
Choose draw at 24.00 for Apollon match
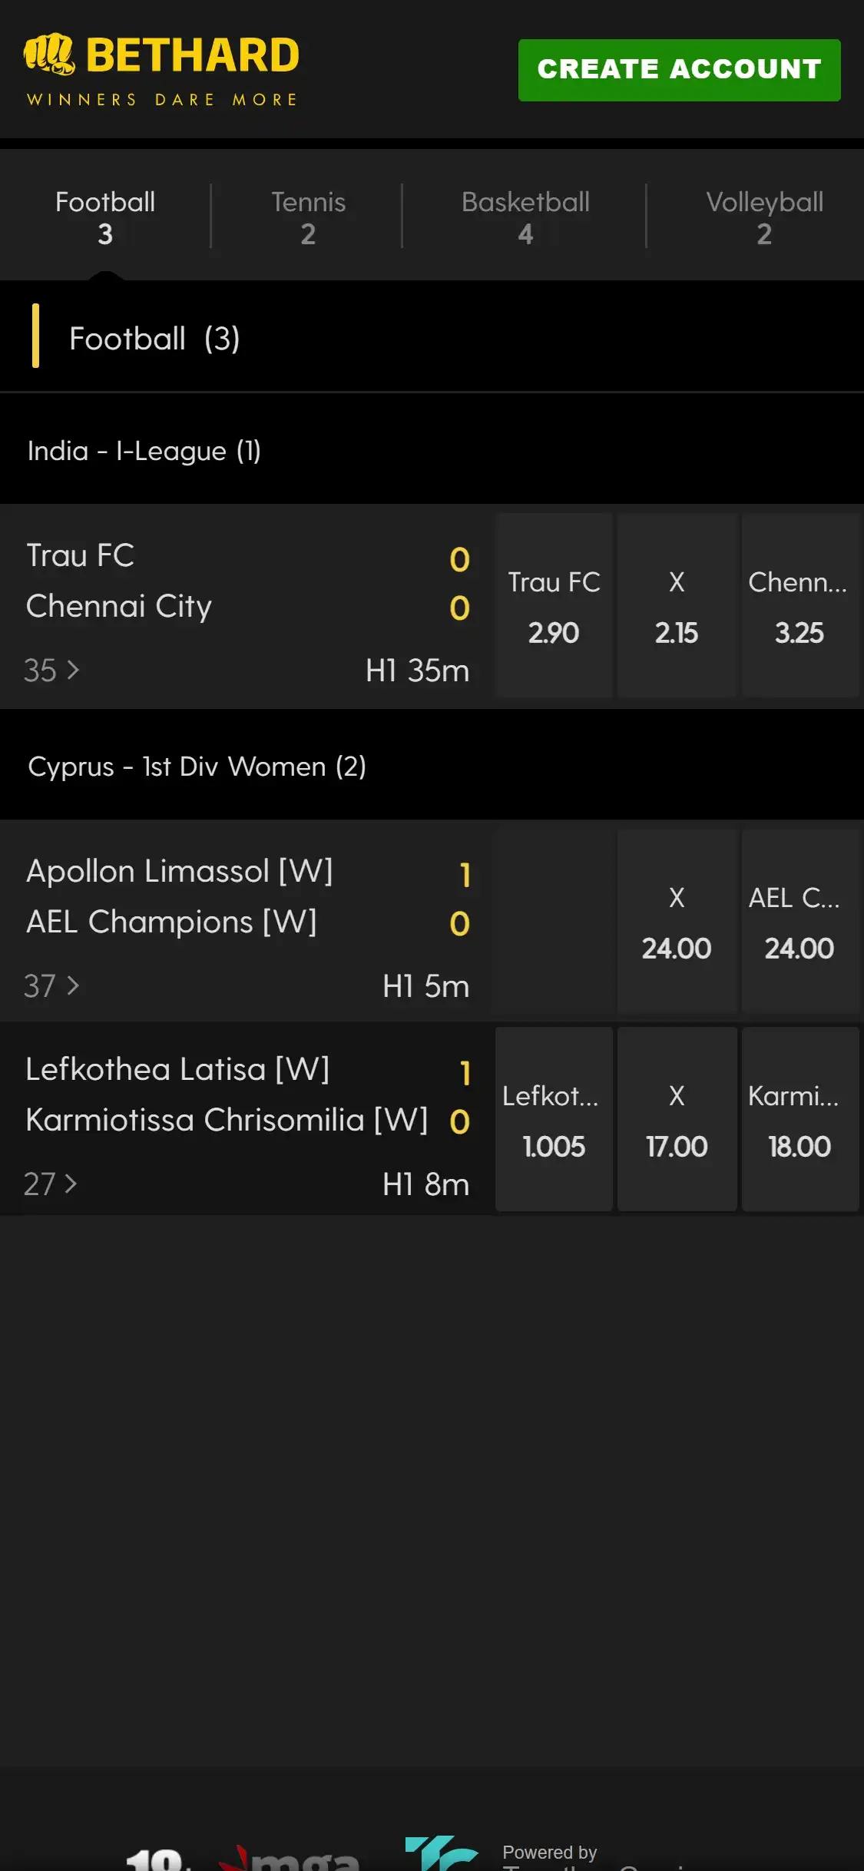point(677,922)
